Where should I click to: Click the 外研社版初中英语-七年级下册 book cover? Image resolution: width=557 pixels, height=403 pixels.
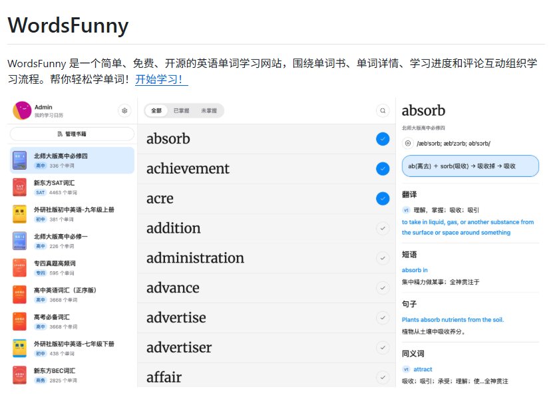coord(19,348)
